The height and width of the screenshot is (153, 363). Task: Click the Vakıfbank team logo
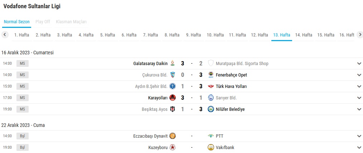coord(211,148)
